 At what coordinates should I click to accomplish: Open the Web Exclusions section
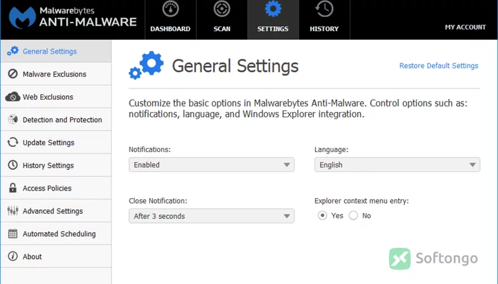click(x=56, y=97)
